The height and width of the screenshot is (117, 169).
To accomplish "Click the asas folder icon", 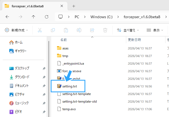I will [x=59, y=48].
